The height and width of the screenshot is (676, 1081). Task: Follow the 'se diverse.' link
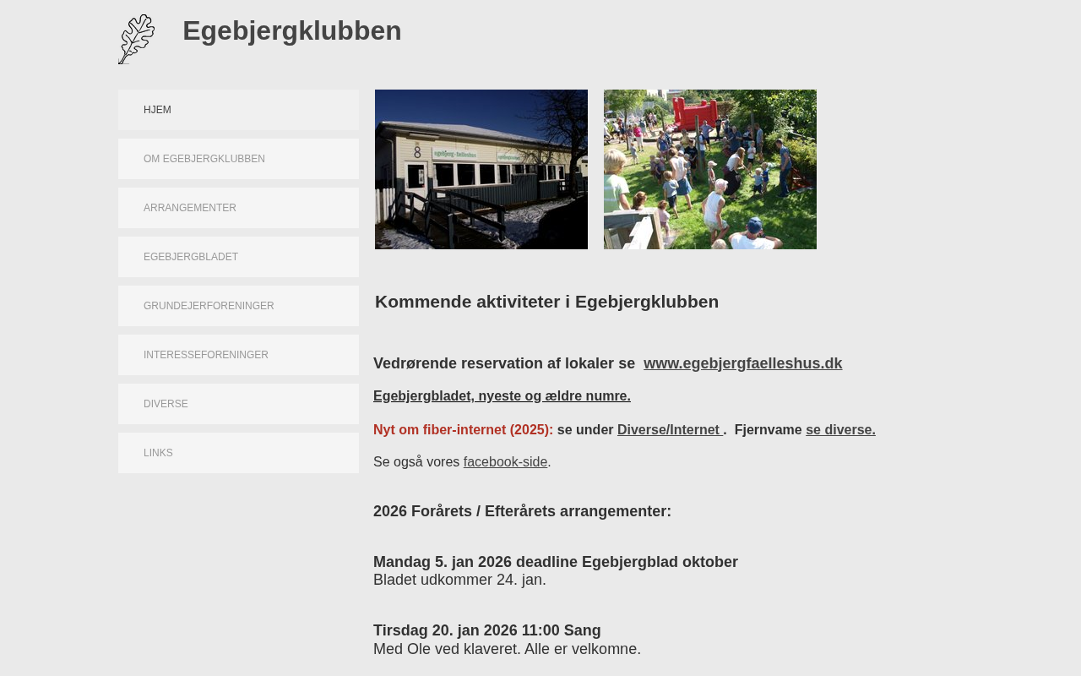840,429
